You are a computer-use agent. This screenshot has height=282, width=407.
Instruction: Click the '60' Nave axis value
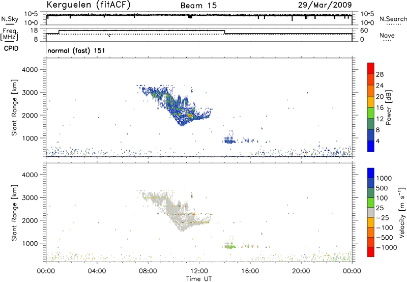coord(364,31)
